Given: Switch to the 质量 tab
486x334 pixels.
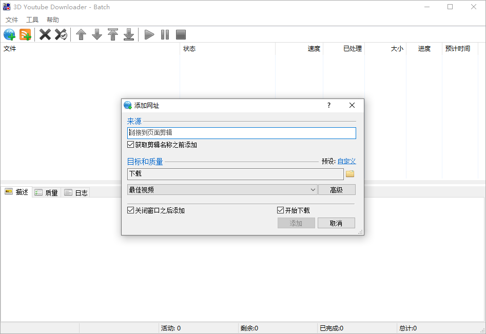Looking at the screenshot, I should pos(46,193).
